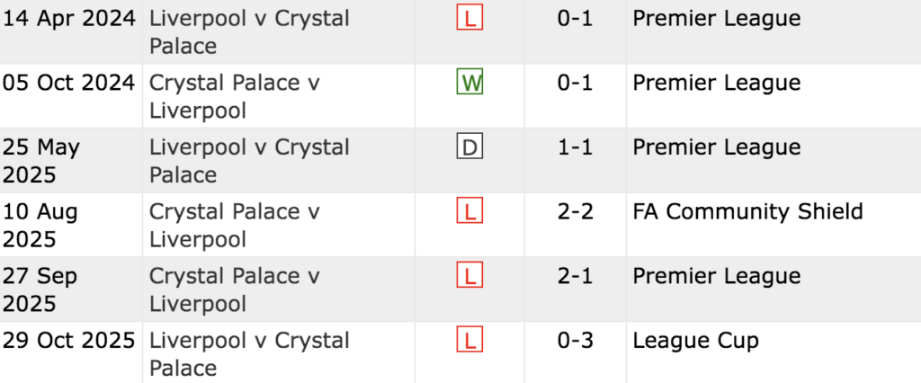Click Premier League in the 27 Sep 2025 row

(716, 276)
